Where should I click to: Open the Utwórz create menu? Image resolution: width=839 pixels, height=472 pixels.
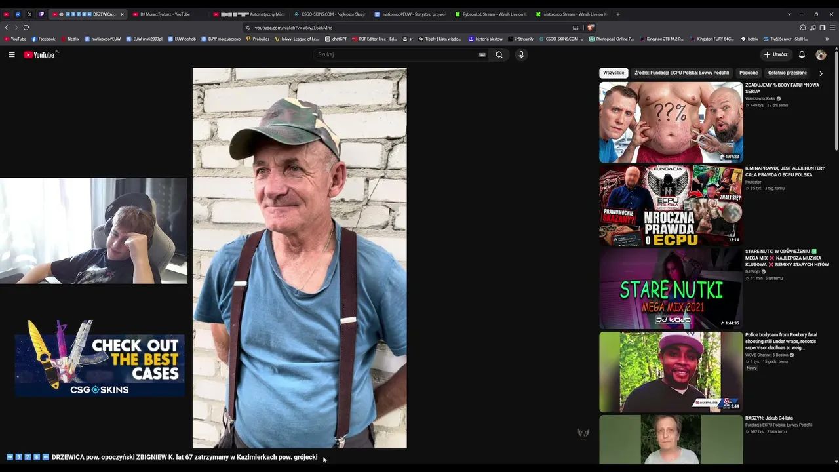(x=775, y=54)
